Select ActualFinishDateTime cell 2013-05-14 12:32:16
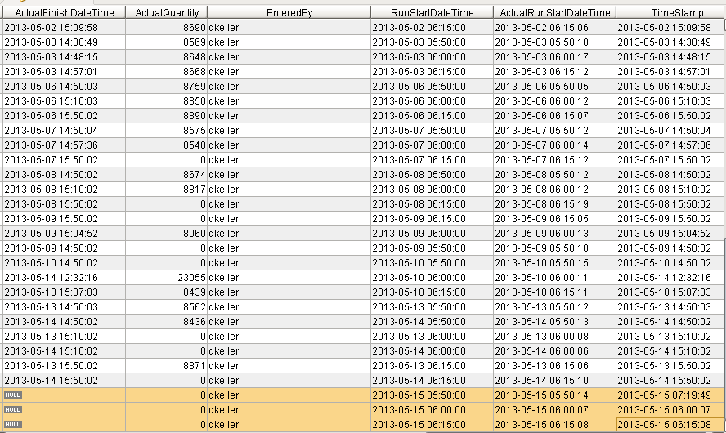This screenshot has height=433, width=726. (64, 277)
